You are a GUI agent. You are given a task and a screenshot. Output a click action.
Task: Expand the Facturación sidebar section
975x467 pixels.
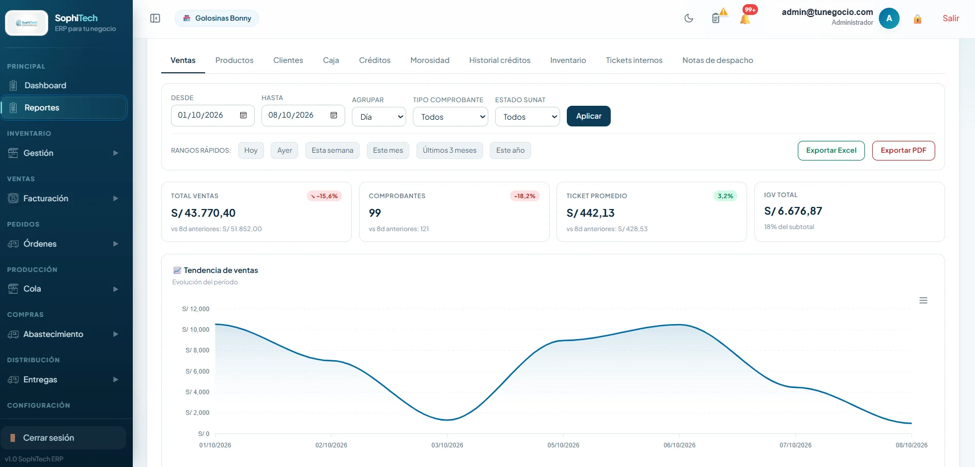coord(64,199)
